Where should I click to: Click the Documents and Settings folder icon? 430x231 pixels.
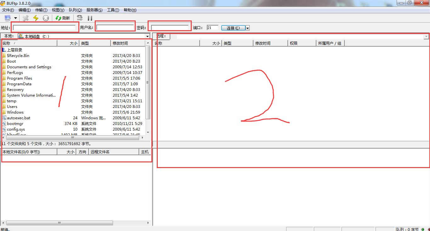click(x=4, y=67)
